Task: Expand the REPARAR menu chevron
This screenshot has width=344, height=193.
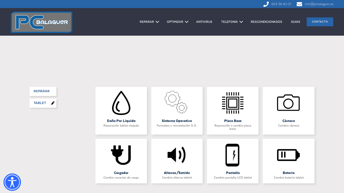Action: (157, 22)
